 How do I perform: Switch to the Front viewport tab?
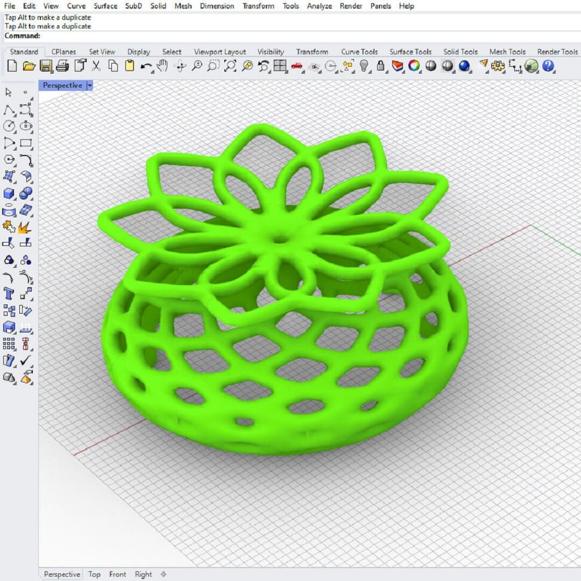(x=117, y=574)
